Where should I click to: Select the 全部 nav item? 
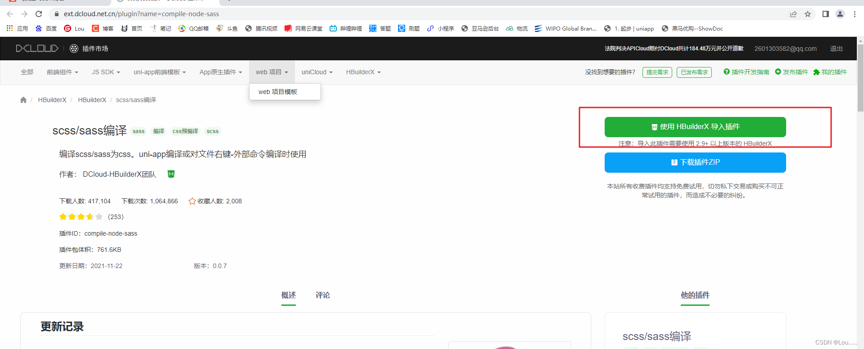pos(27,72)
